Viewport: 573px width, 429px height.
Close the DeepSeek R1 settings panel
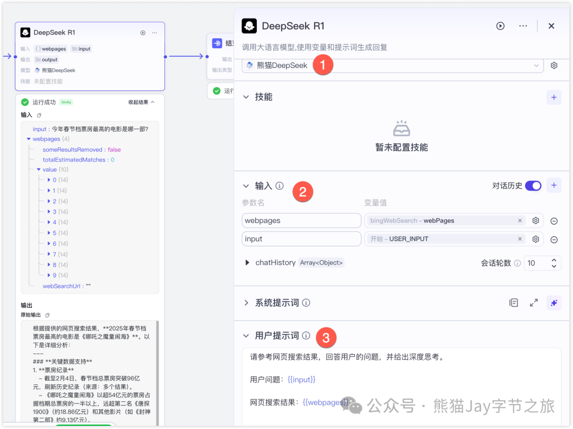(551, 26)
